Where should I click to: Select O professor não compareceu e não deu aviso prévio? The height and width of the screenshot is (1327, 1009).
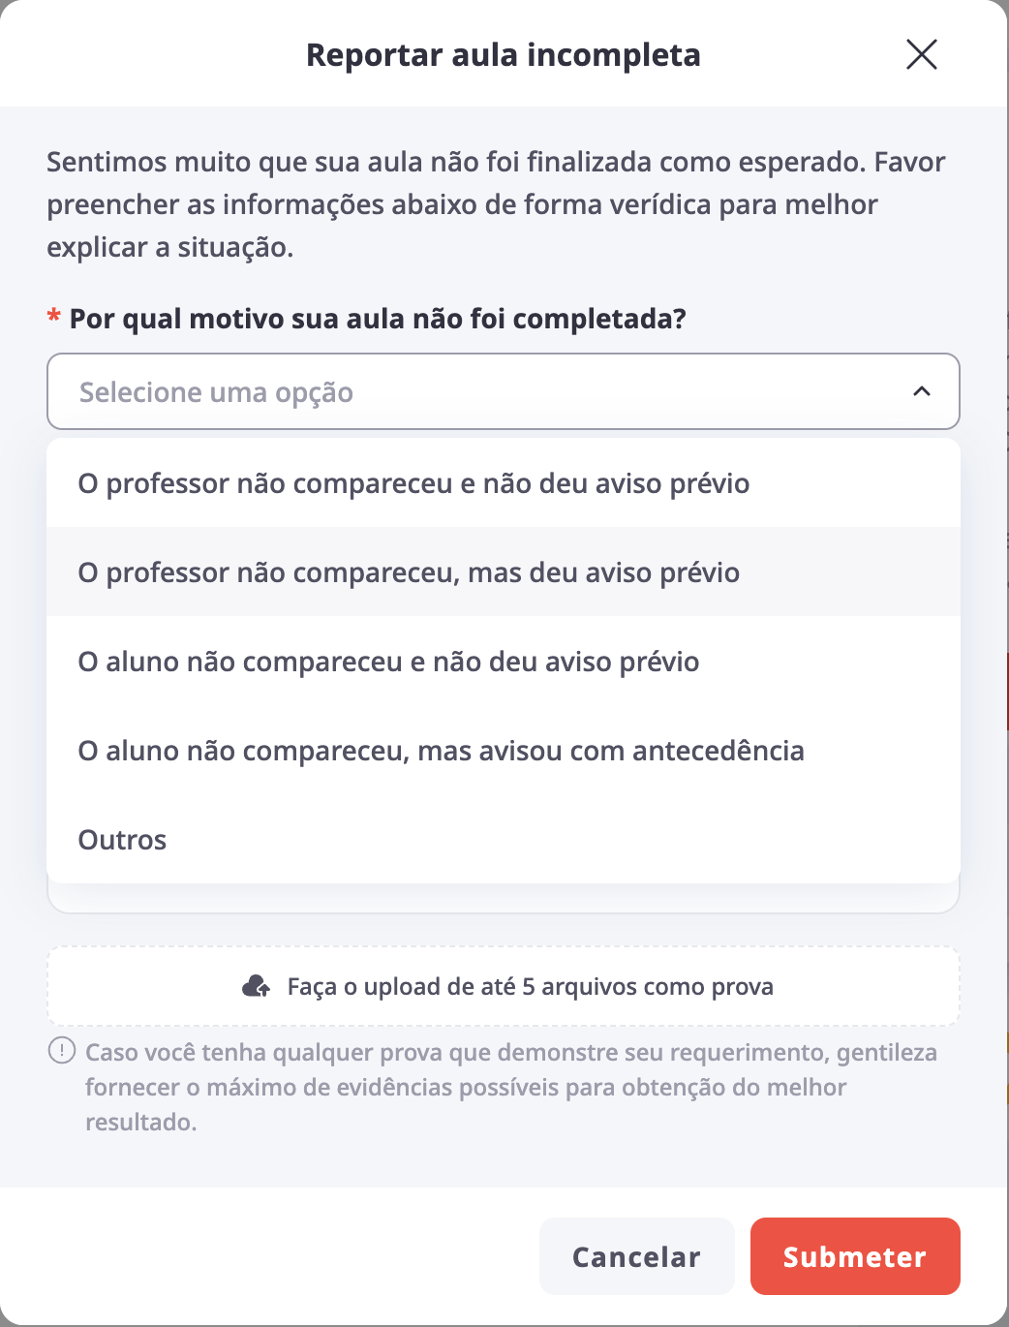point(504,483)
